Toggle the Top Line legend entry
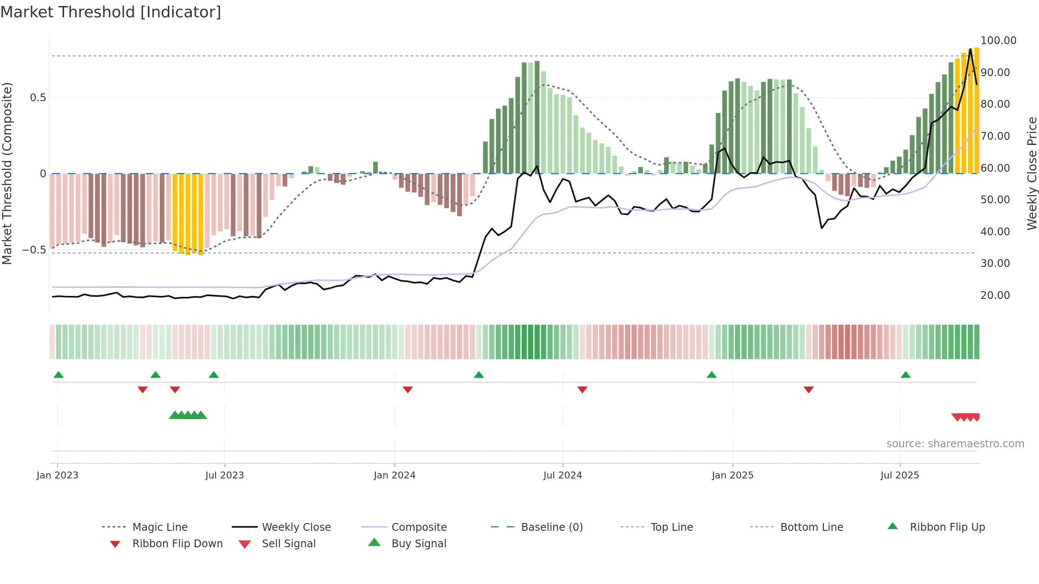This screenshot has width=1039, height=584. (x=656, y=527)
